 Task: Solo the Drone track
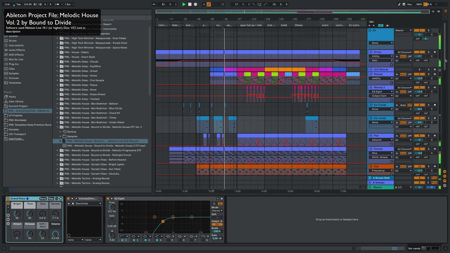[429, 52]
